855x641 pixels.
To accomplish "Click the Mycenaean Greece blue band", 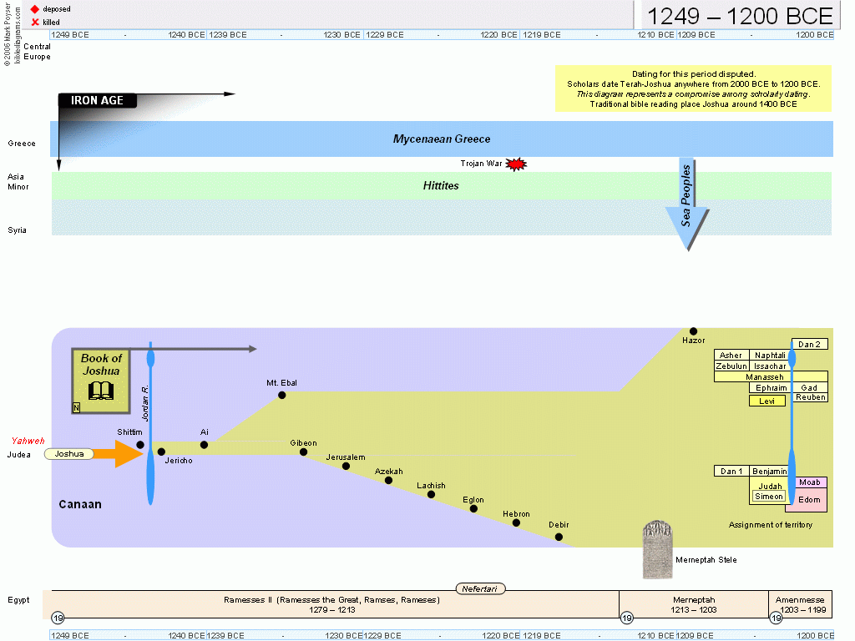I will [442, 139].
